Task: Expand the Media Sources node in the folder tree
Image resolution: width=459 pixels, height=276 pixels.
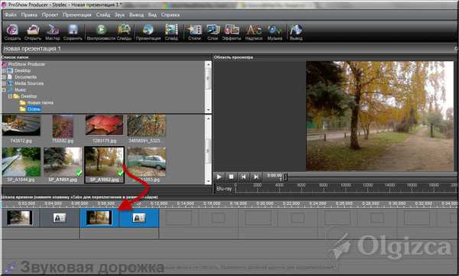Action: pyautogui.click(x=4, y=83)
